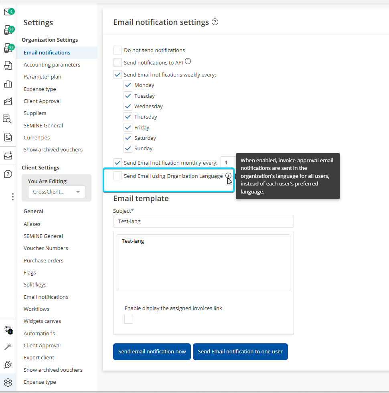The width and height of the screenshot is (389, 393).
Task: Tick the Enable display assigned invoices link checkbox
Action: (x=129, y=319)
